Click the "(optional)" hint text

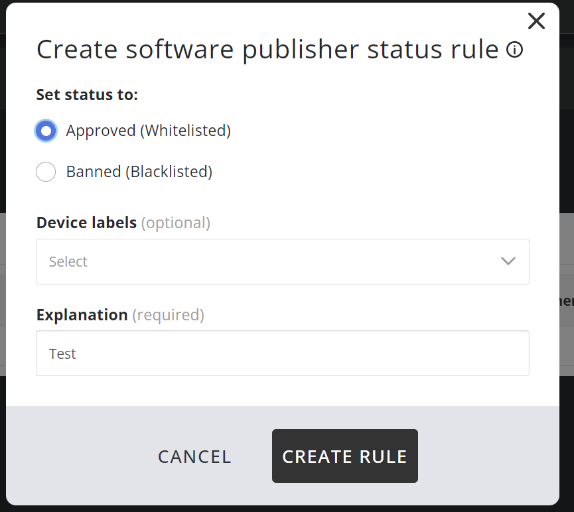pos(176,223)
